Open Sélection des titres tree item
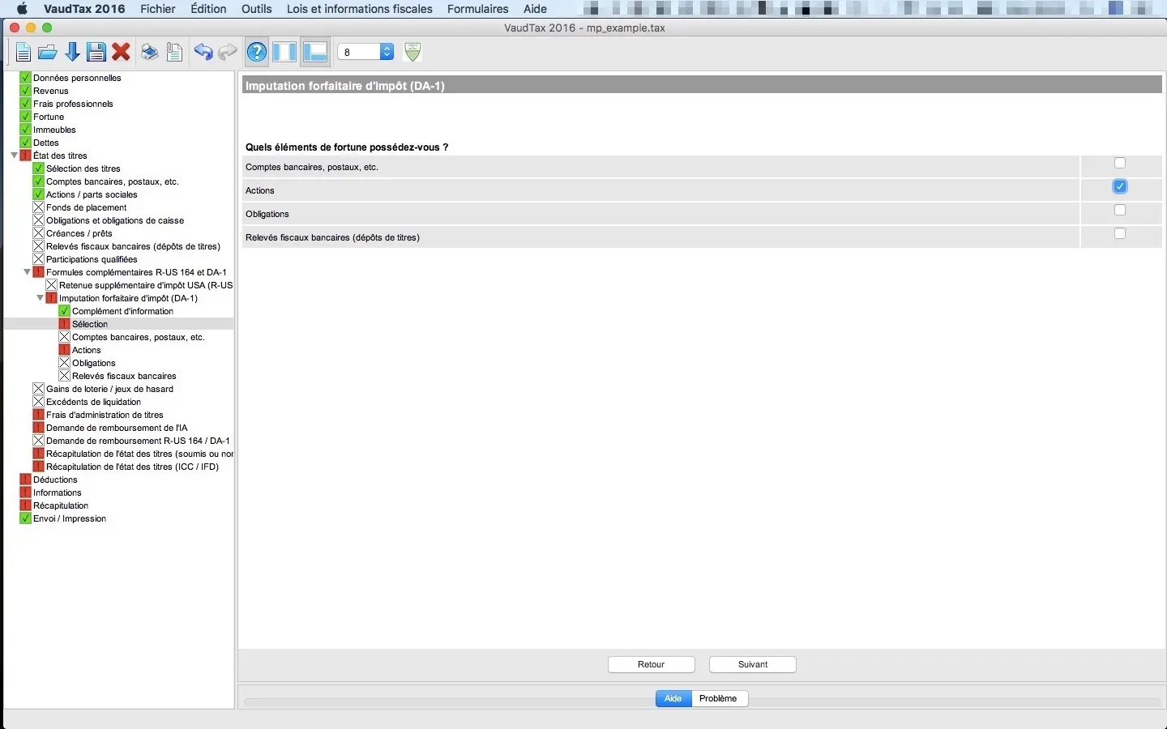This screenshot has height=729, width=1167. pos(83,168)
